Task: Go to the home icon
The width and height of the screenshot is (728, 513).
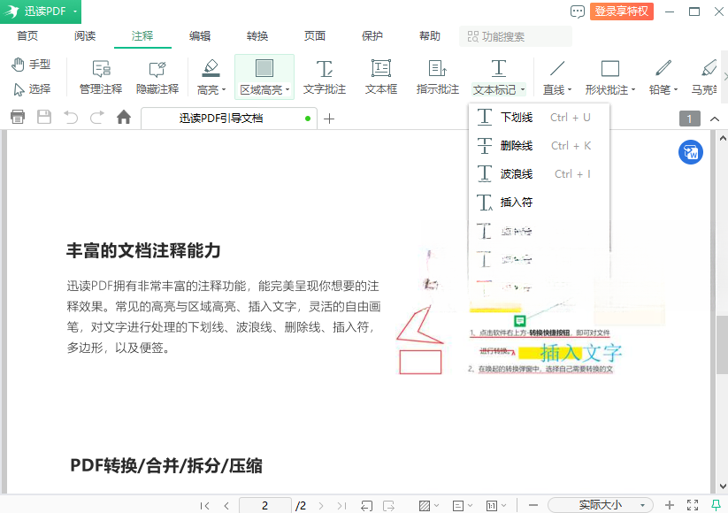Action: tap(124, 117)
